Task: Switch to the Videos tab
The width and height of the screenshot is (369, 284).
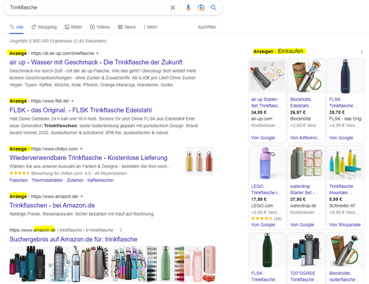Action: [x=100, y=27]
